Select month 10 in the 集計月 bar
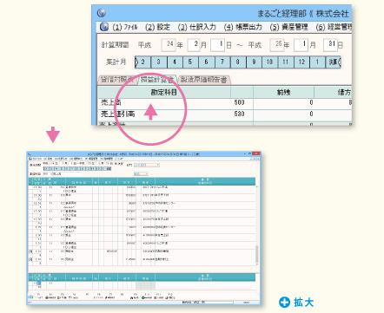 [269, 62]
